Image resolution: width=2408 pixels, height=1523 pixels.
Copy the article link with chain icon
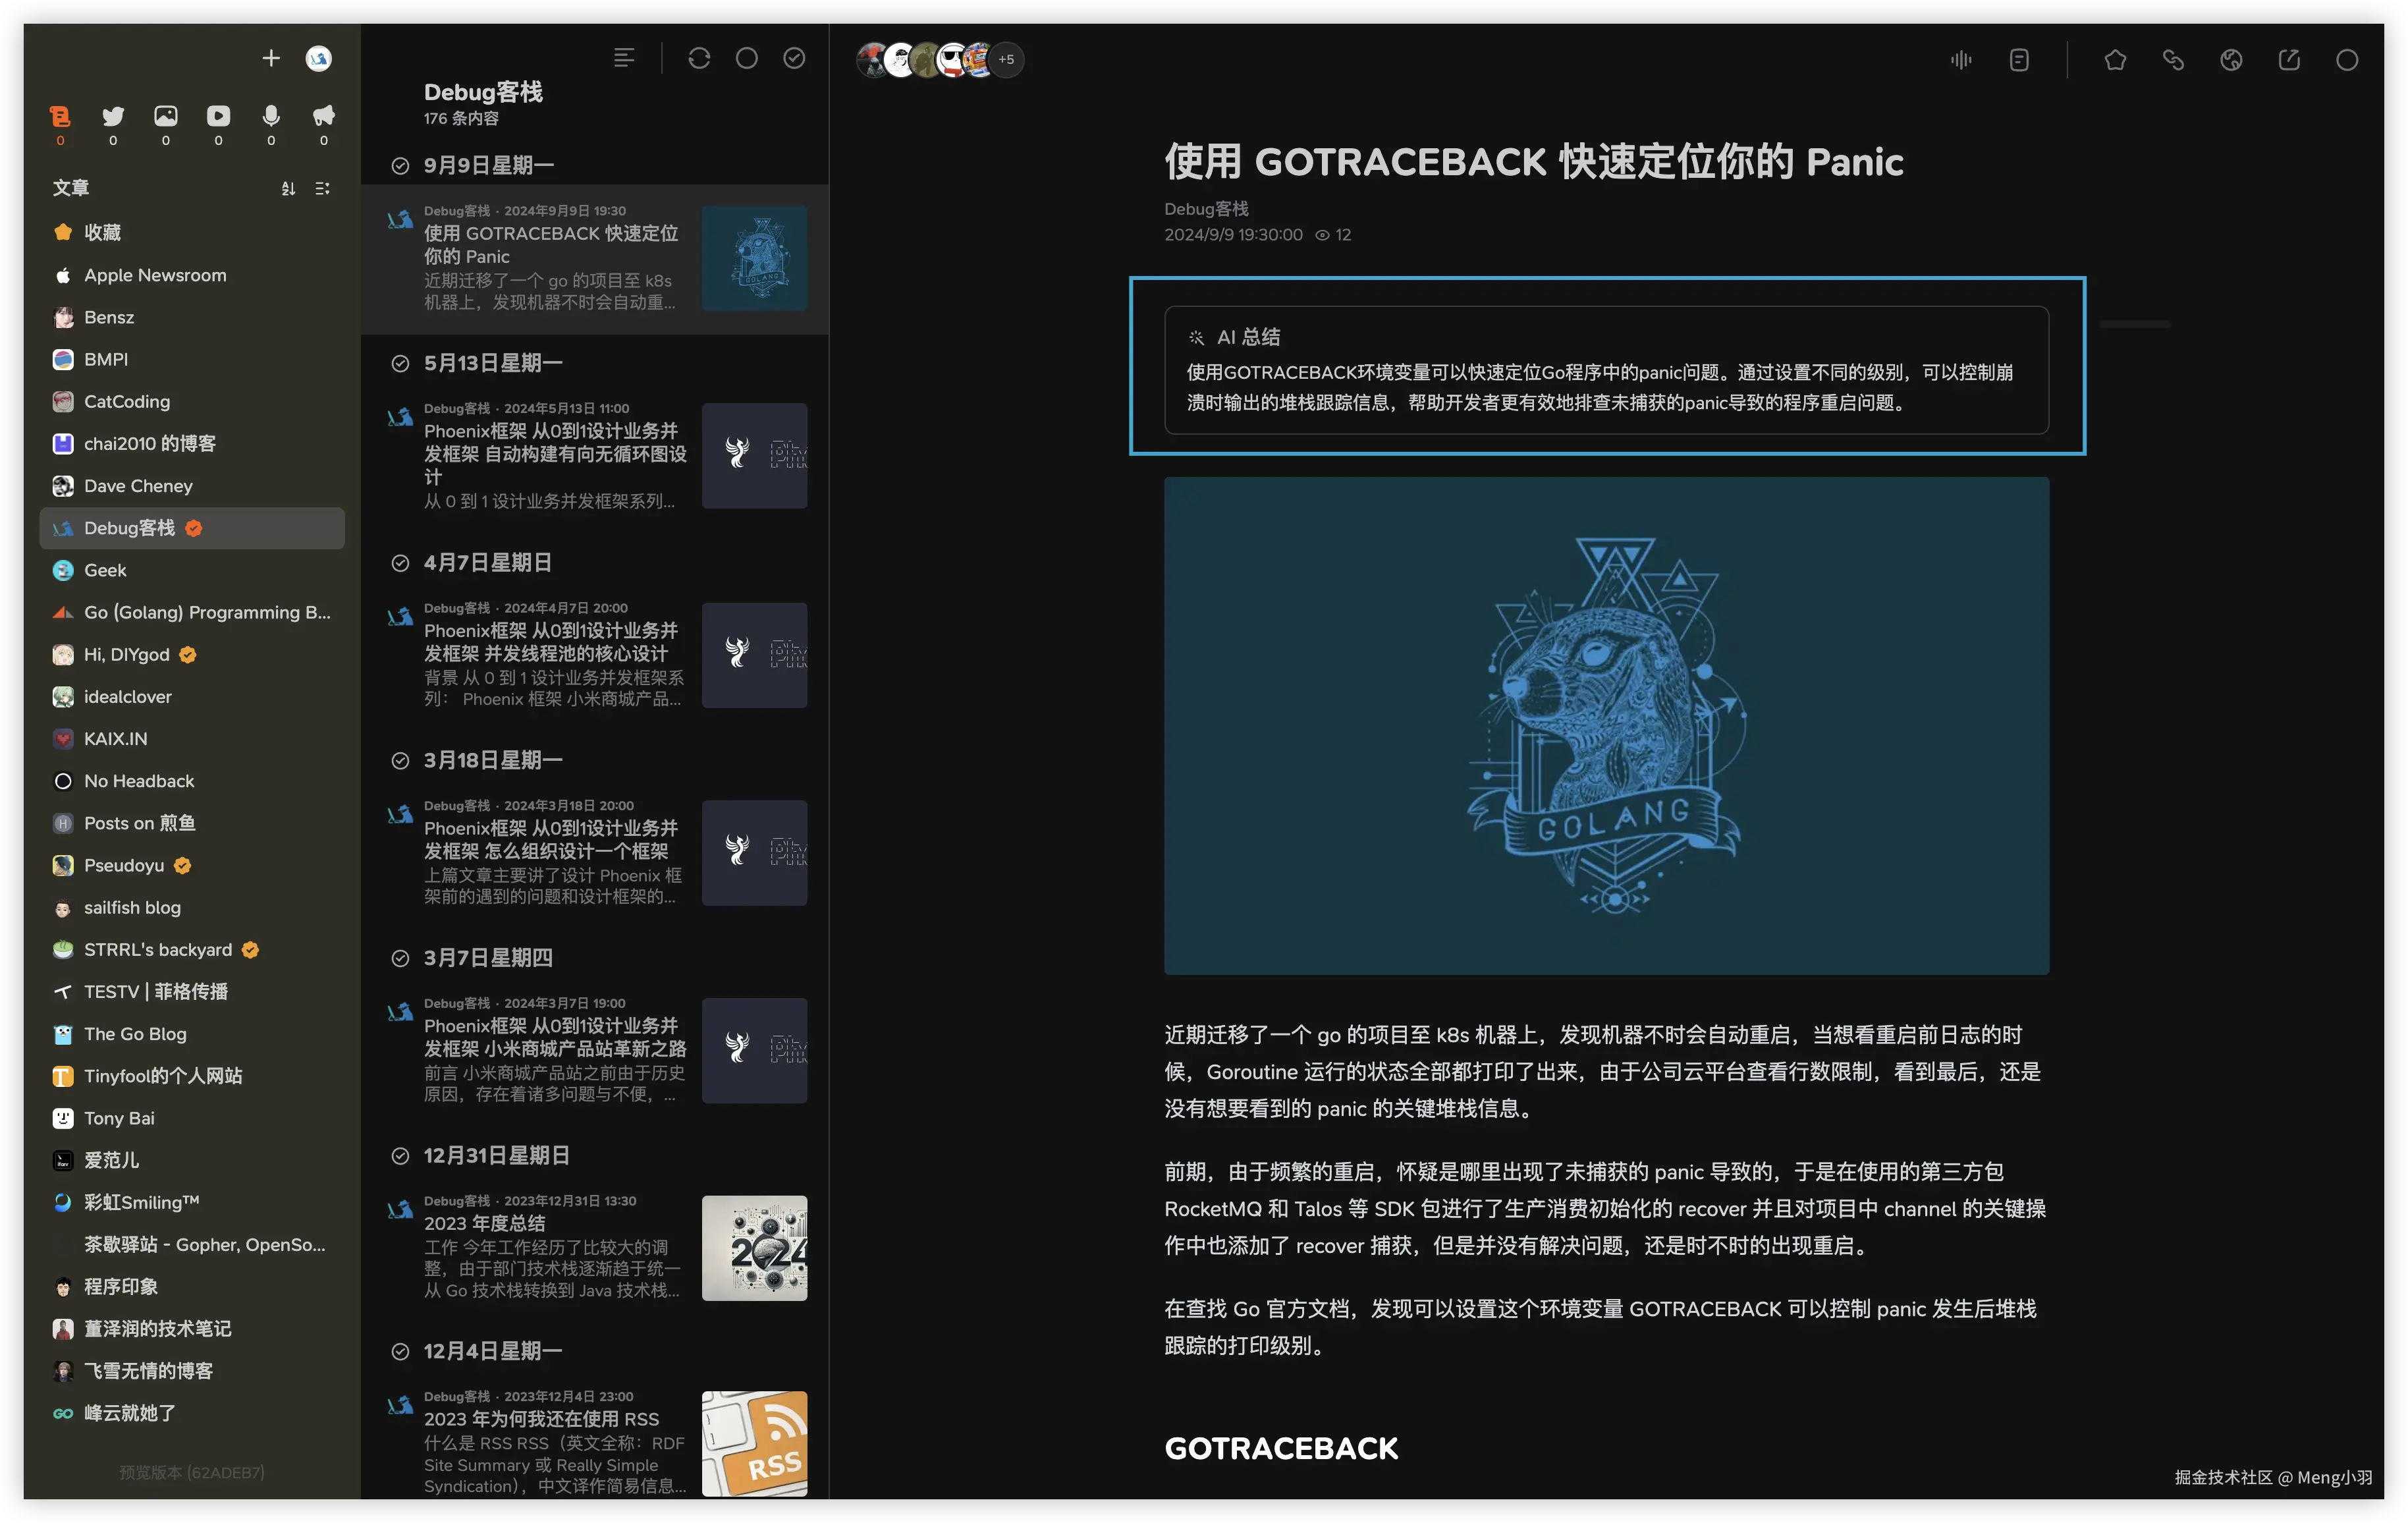(2173, 60)
